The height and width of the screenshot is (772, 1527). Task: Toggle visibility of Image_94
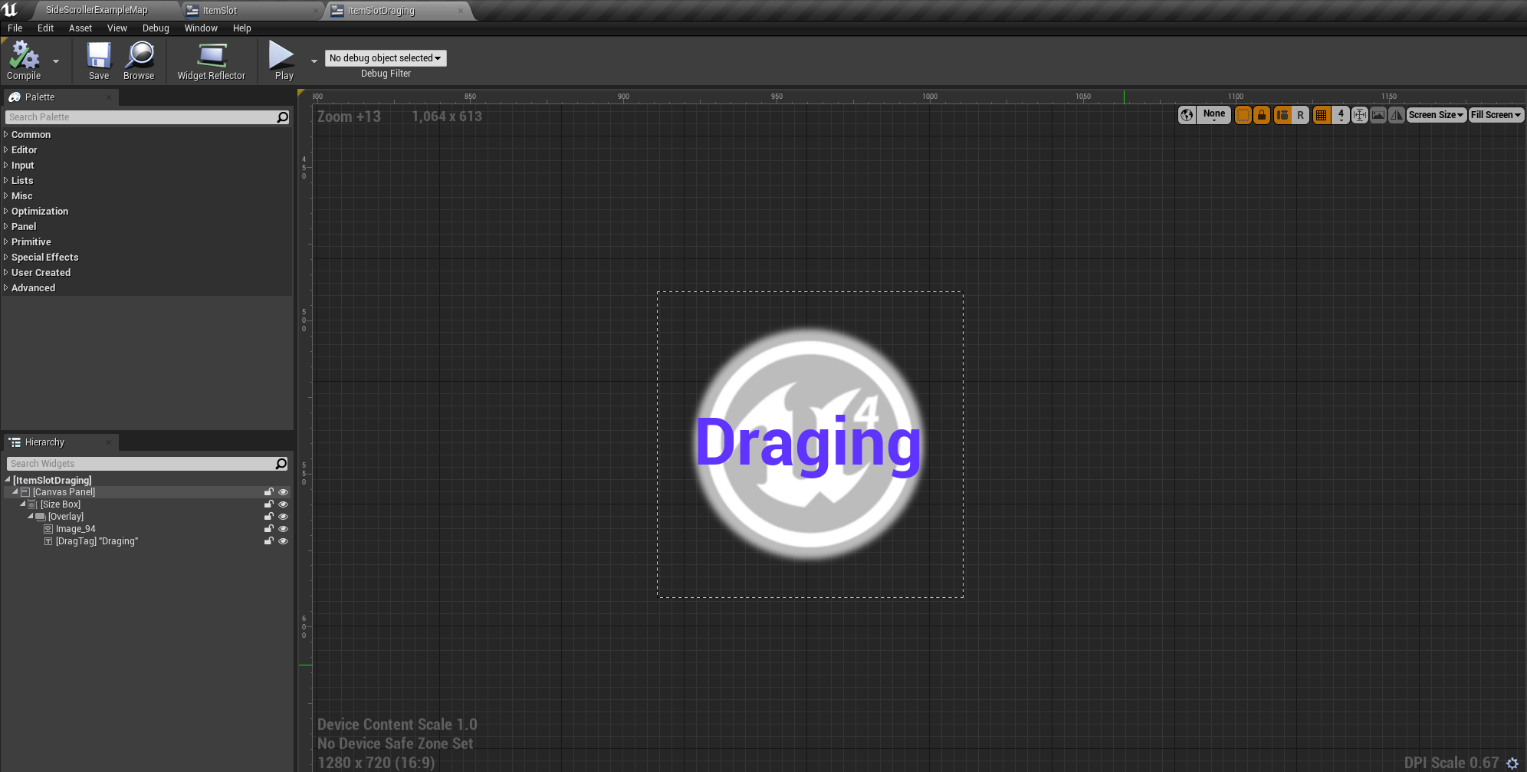(283, 529)
